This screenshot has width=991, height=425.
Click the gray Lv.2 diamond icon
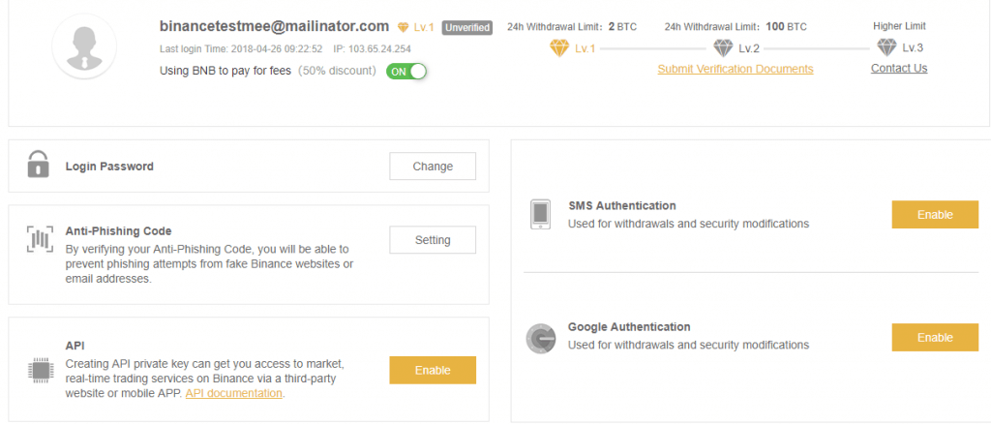point(723,48)
